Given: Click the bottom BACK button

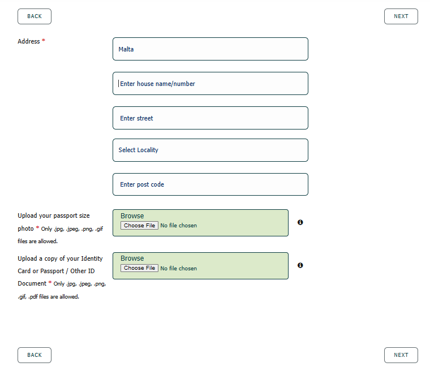Looking at the screenshot, I should tap(35, 355).
